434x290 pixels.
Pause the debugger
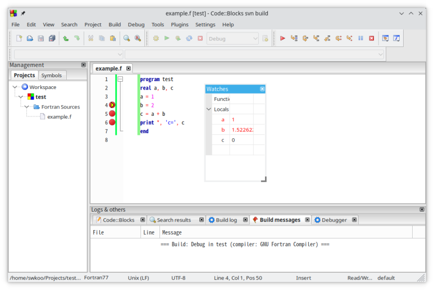(360, 39)
